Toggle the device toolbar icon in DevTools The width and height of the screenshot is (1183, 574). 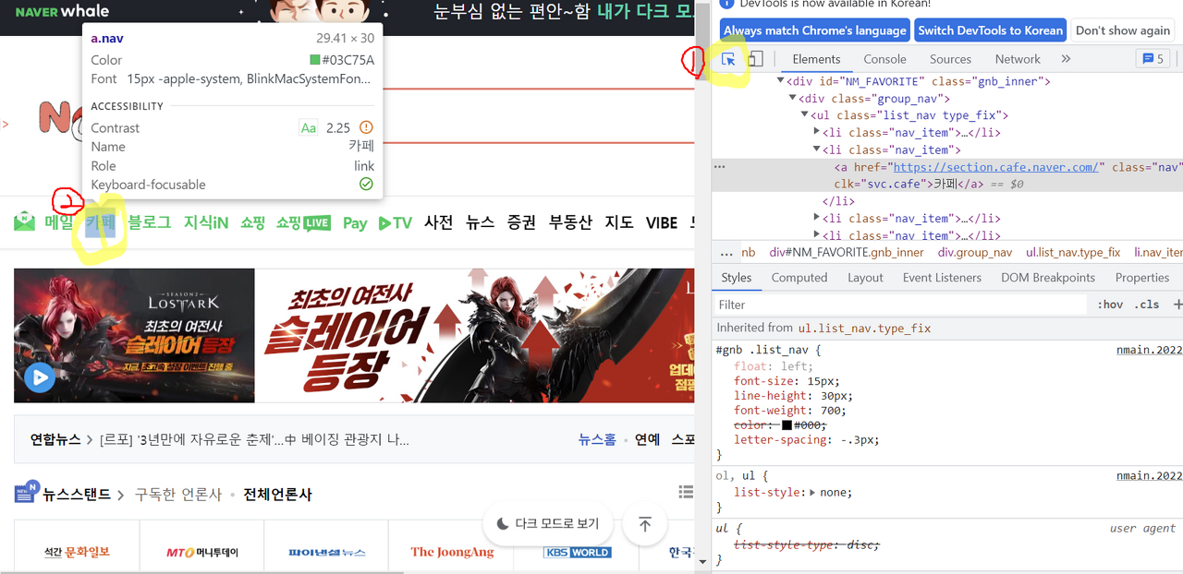pos(755,59)
